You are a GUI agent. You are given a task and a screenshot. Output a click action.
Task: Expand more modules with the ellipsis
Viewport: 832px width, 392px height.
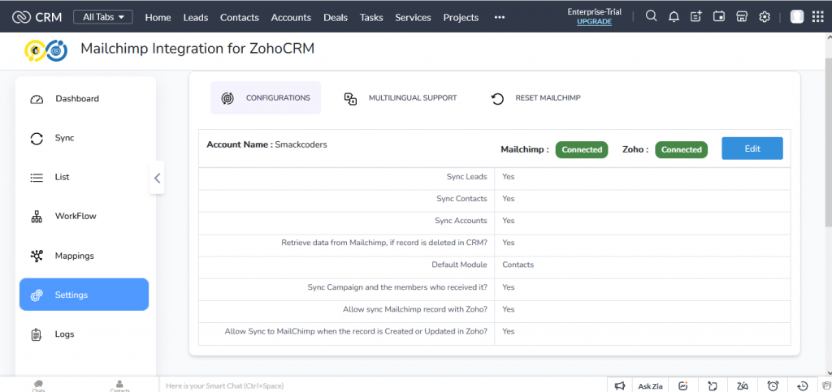pos(500,17)
